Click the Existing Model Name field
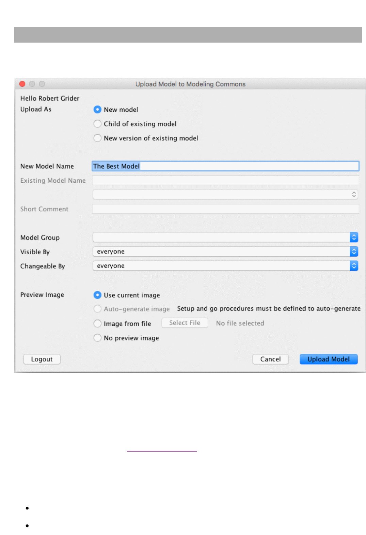Image resolution: width=366 pixels, height=535 pixels. click(225, 180)
